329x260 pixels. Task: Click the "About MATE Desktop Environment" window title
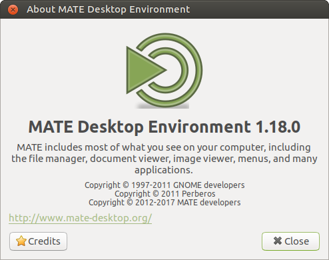109,9
